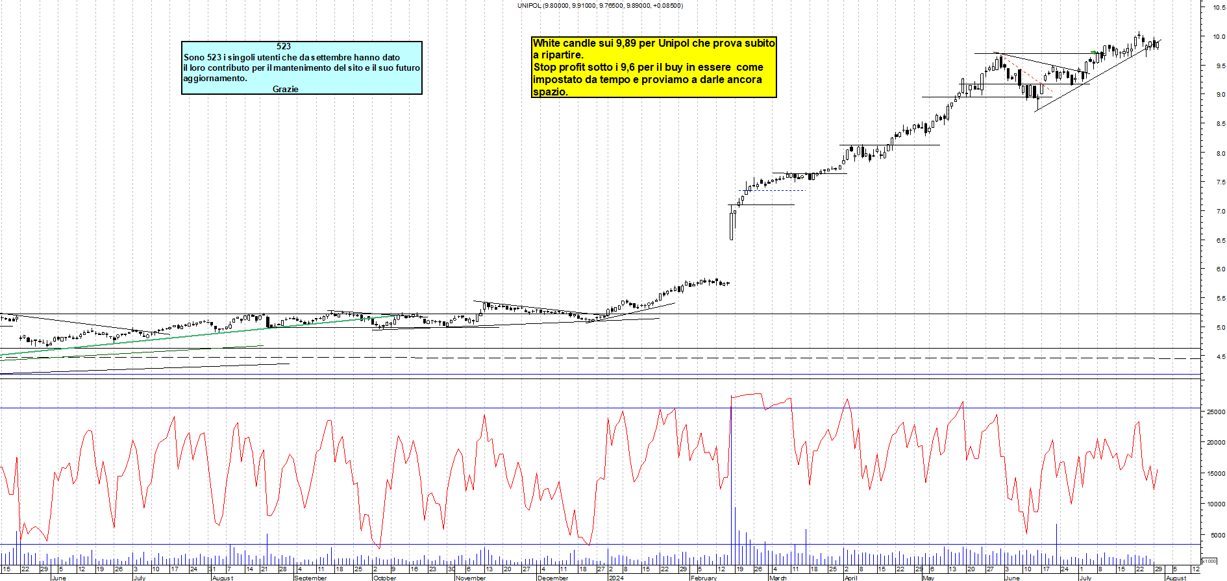Viewport: 1227px width, 581px height.
Task: Click the 10000 volume axis label
Action: [x=1216, y=504]
